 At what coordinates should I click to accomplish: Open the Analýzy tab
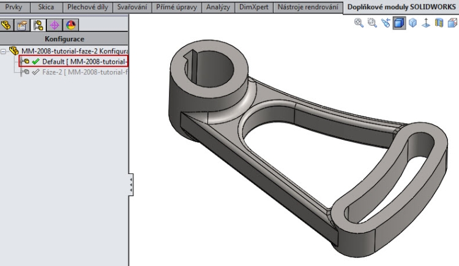pos(218,7)
